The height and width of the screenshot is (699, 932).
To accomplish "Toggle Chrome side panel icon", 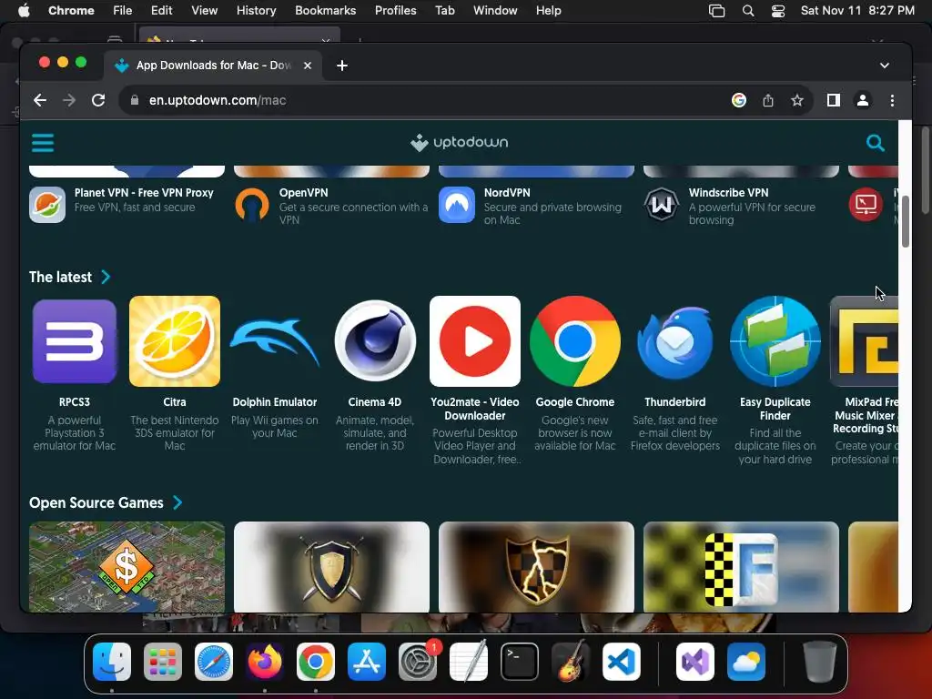I will point(834,100).
